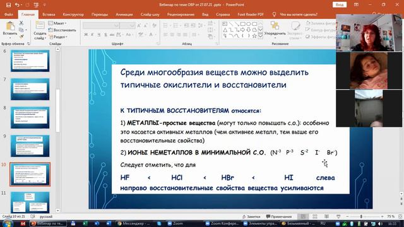Open the Макет layout dropdown
This screenshot has height=227, width=404.
pos(57,23)
